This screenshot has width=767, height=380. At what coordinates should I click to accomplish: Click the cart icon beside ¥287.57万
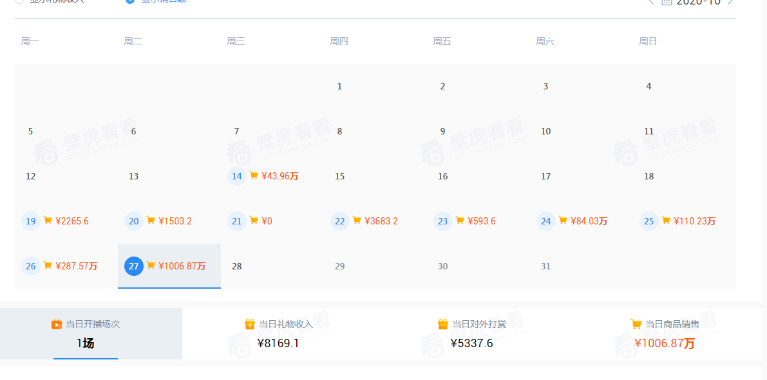pyautogui.click(x=48, y=266)
